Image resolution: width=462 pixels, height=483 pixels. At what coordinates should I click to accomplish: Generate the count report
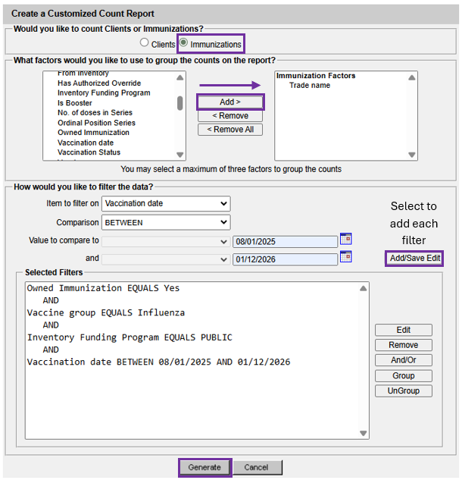[x=204, y=467]
